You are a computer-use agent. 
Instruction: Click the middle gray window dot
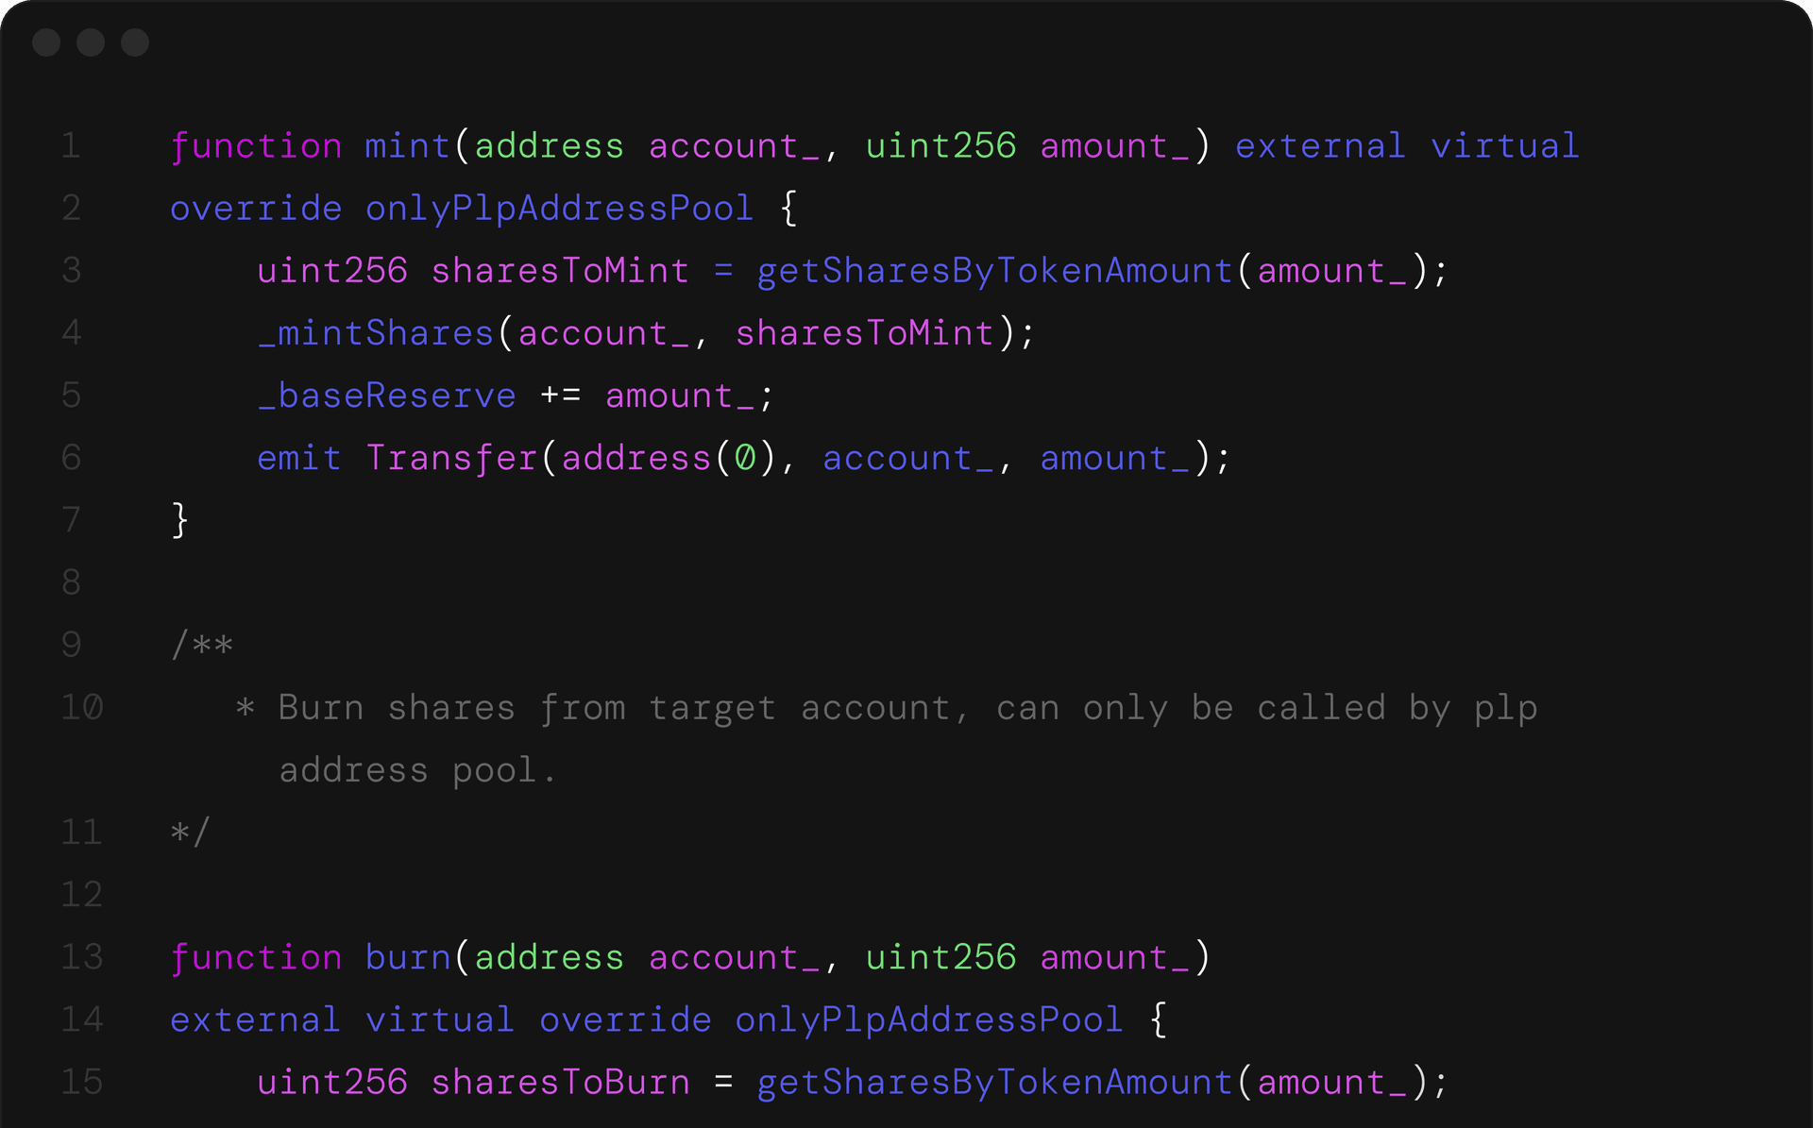pos(91,42)
